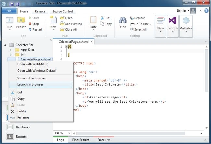Image resolution: width=211 pixels, height=144 pixels.
Task: Collapse the ribbon with the caret arrow
Action: [x=200, y=11]
